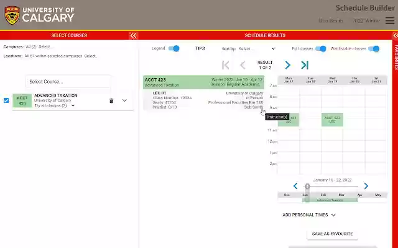This screenshot has height=248, width=398.
Task: Disable the Full classes toggle
Action: 321,48
